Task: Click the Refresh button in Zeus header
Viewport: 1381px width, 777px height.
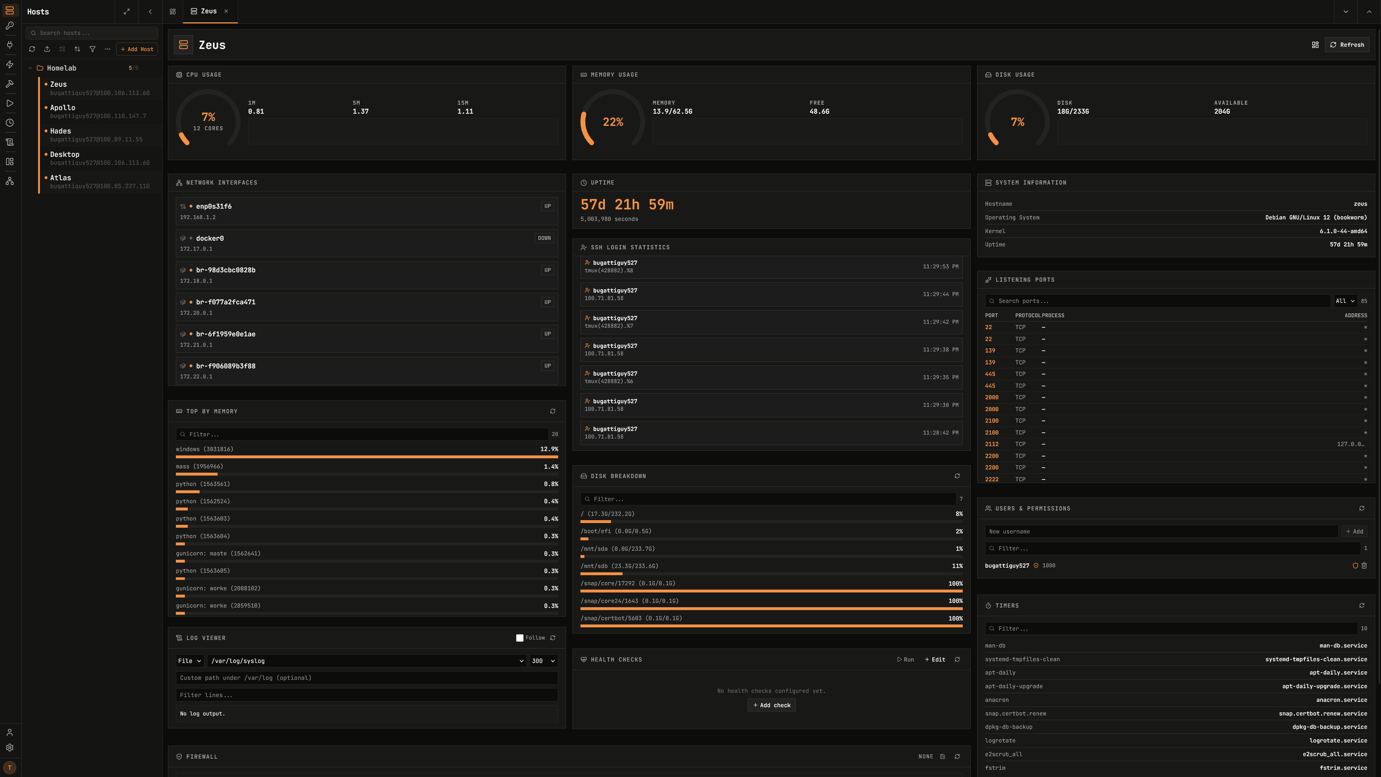Action: click(x=1347, y=45)
